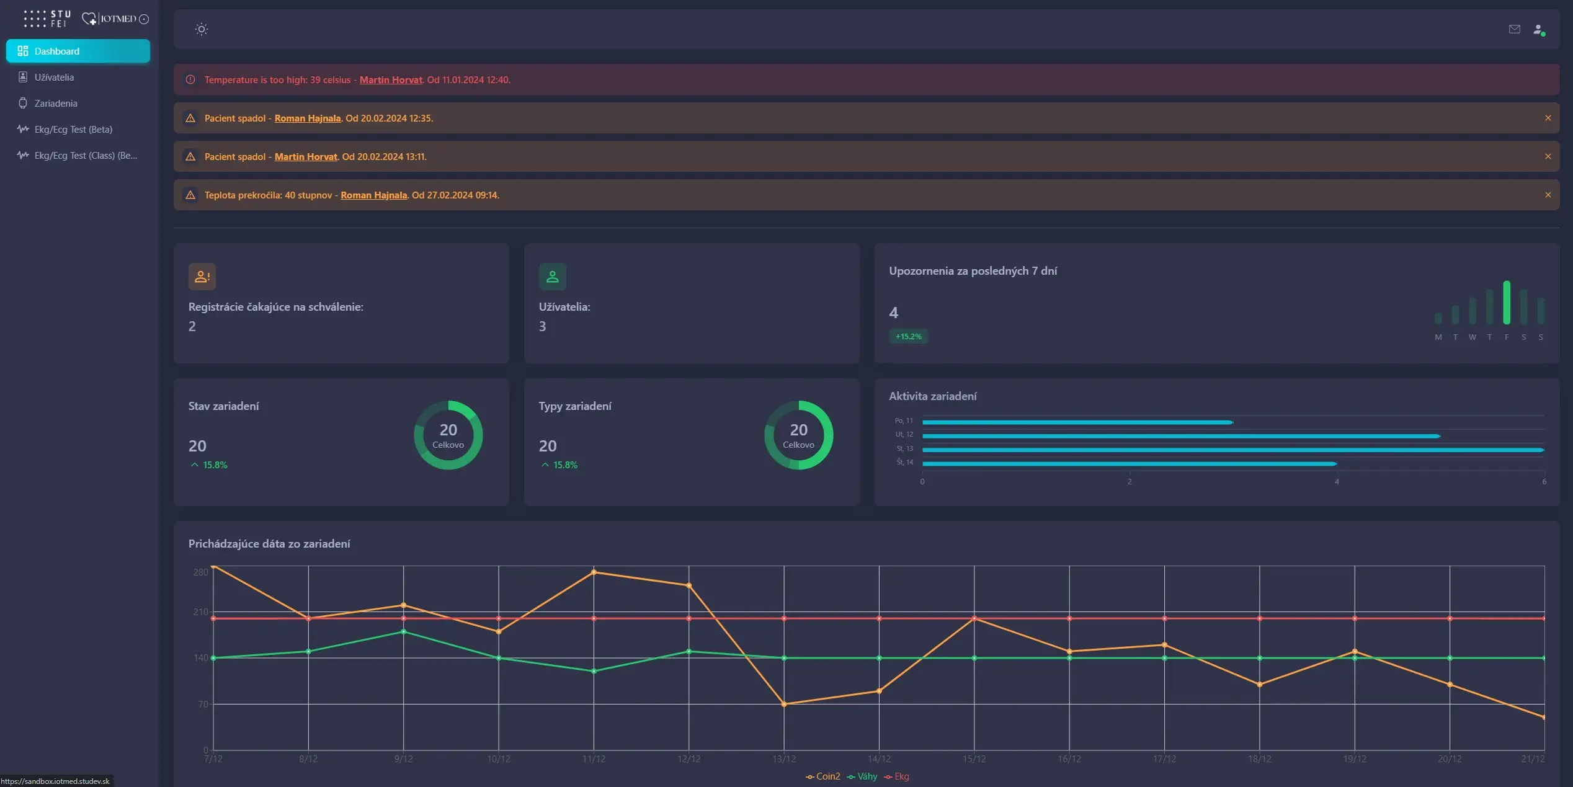Viewport: 1573px width, 787px height.
Task: Open the user profile icon
Action: pyautogui.click(x=1538, y=29)
